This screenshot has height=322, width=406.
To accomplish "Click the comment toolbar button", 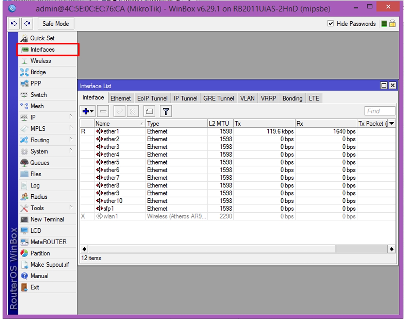I will [x=149, y=111].
